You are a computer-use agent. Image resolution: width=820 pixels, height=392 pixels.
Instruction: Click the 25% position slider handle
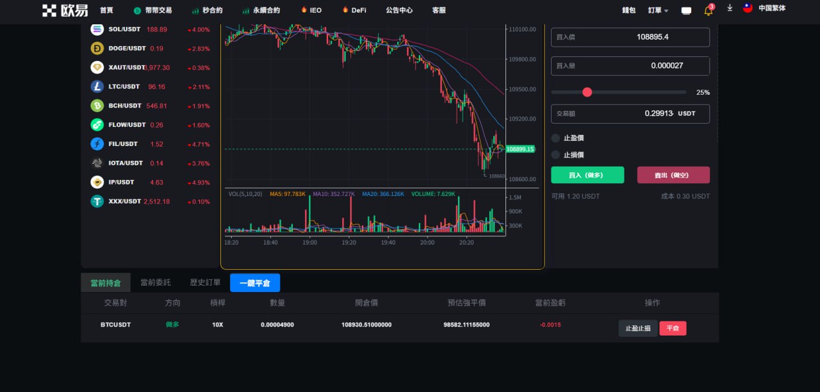pos(587,92)
